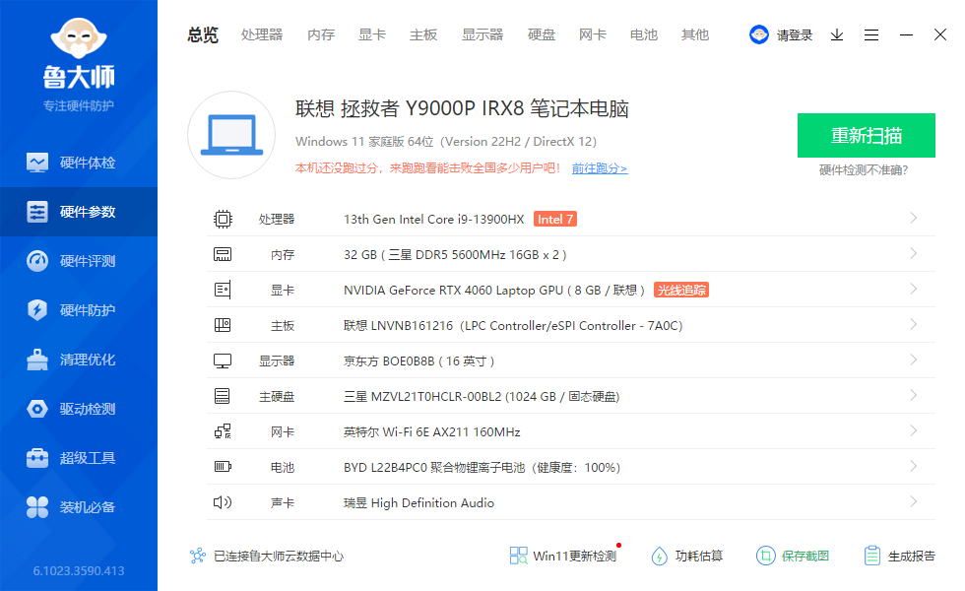
Task: Click the 声卡 speaker row icon
Action: click(x=223, y=502)
